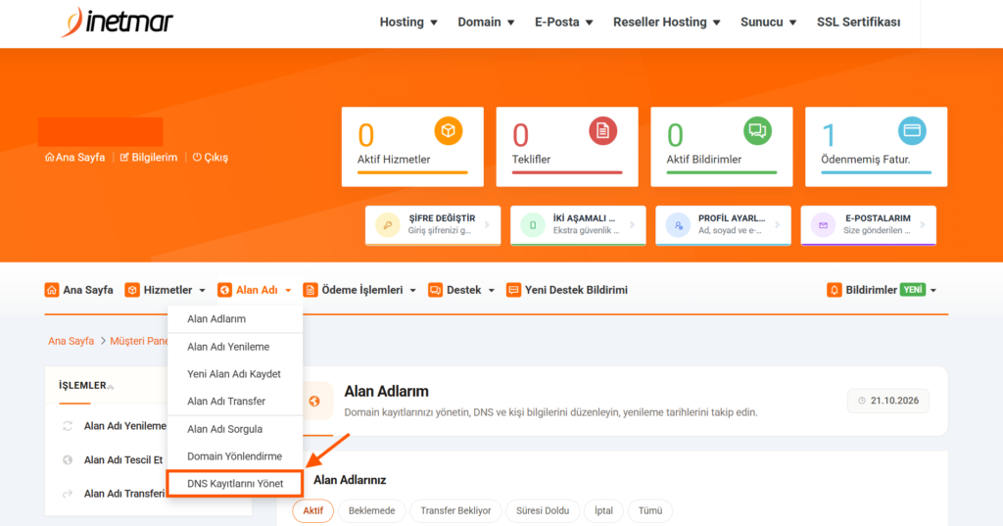Image resolution: width=1003 pixels, height=526 pixels.
Task: Open SSL Sertifikası in top navigation
Action: point(858,22)
